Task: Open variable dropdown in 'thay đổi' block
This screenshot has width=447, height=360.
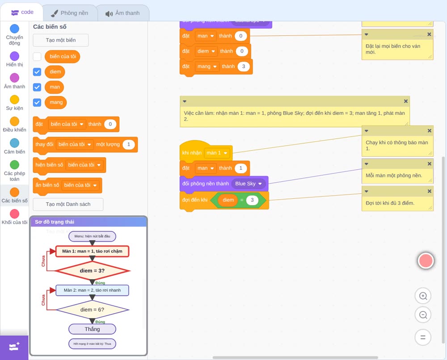Action: tap(75, 144)
